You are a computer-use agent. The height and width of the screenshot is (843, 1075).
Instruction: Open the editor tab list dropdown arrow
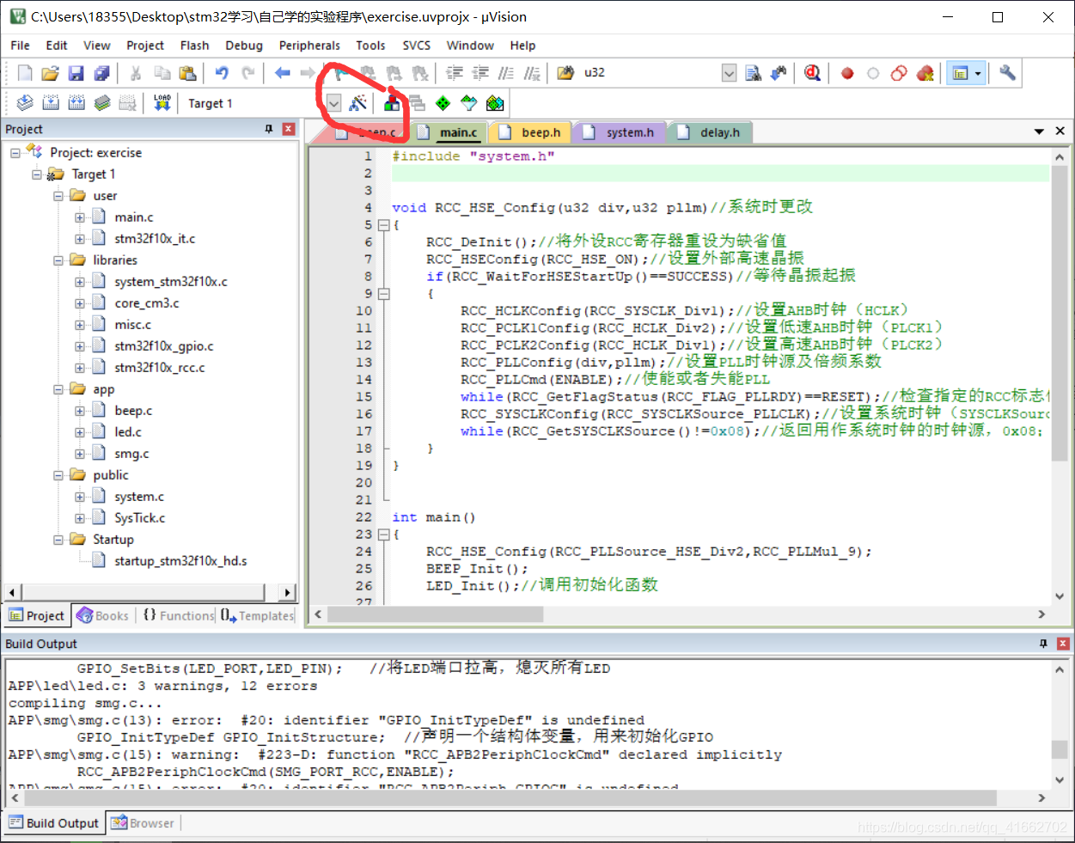click(1039, 131)
